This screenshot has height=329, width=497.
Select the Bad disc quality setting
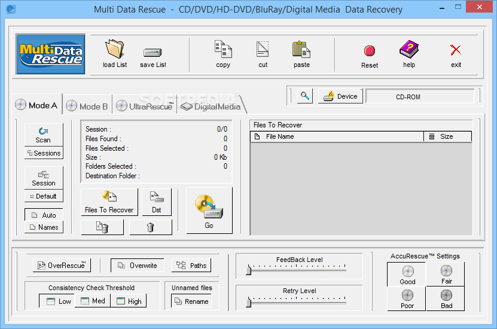446,299
